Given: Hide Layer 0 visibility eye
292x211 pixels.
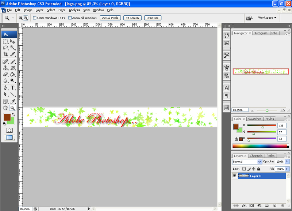Looking at the screenshot, I should [234, 176].
